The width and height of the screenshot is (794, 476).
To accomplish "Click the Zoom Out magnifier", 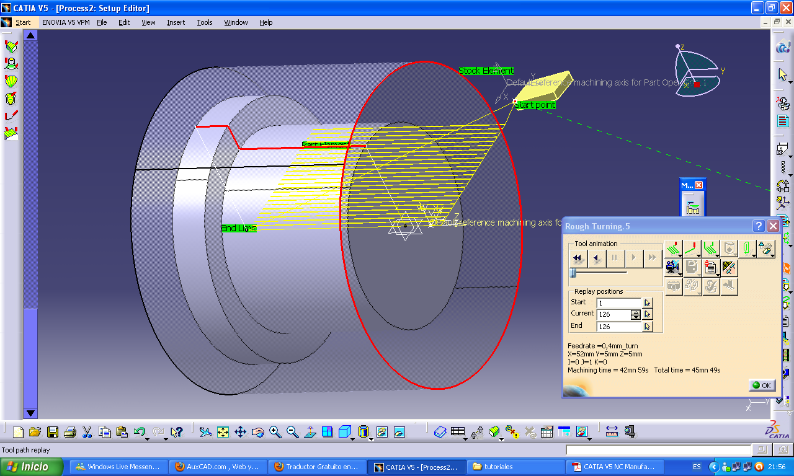I will click(293, 432).
